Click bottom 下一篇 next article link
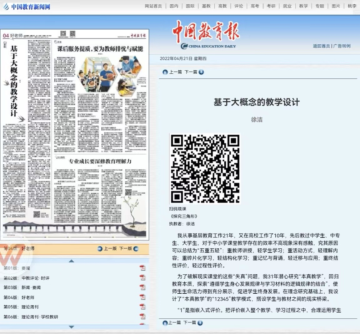Screen dimensions: 360x334 pyautogui.click(x=190, y=322)
